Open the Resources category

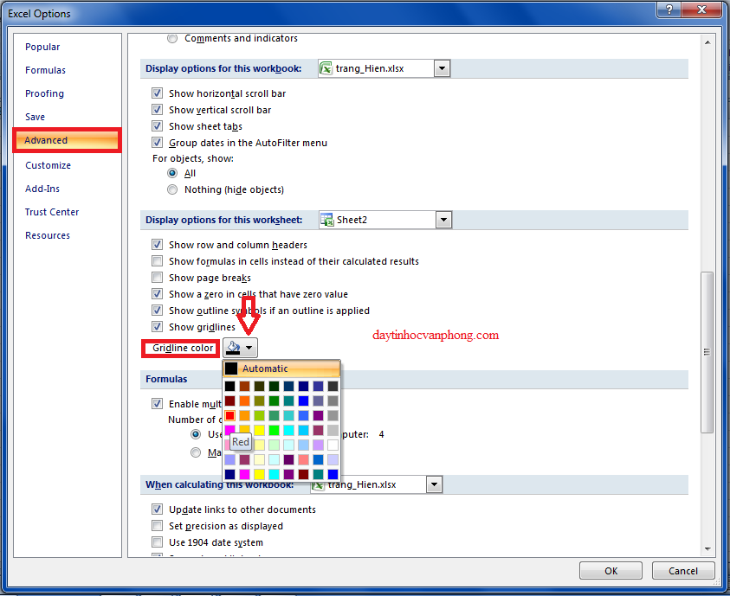tap(48, 235)
